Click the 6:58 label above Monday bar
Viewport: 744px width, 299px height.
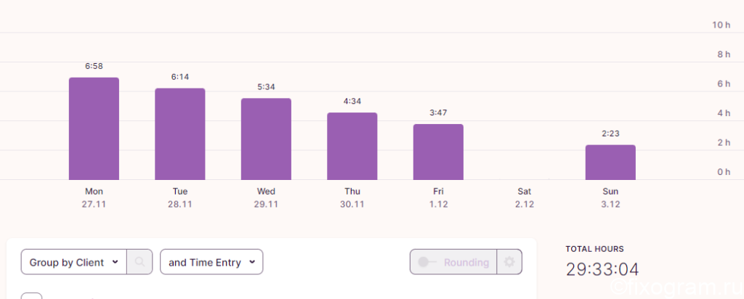click(94, 66)
